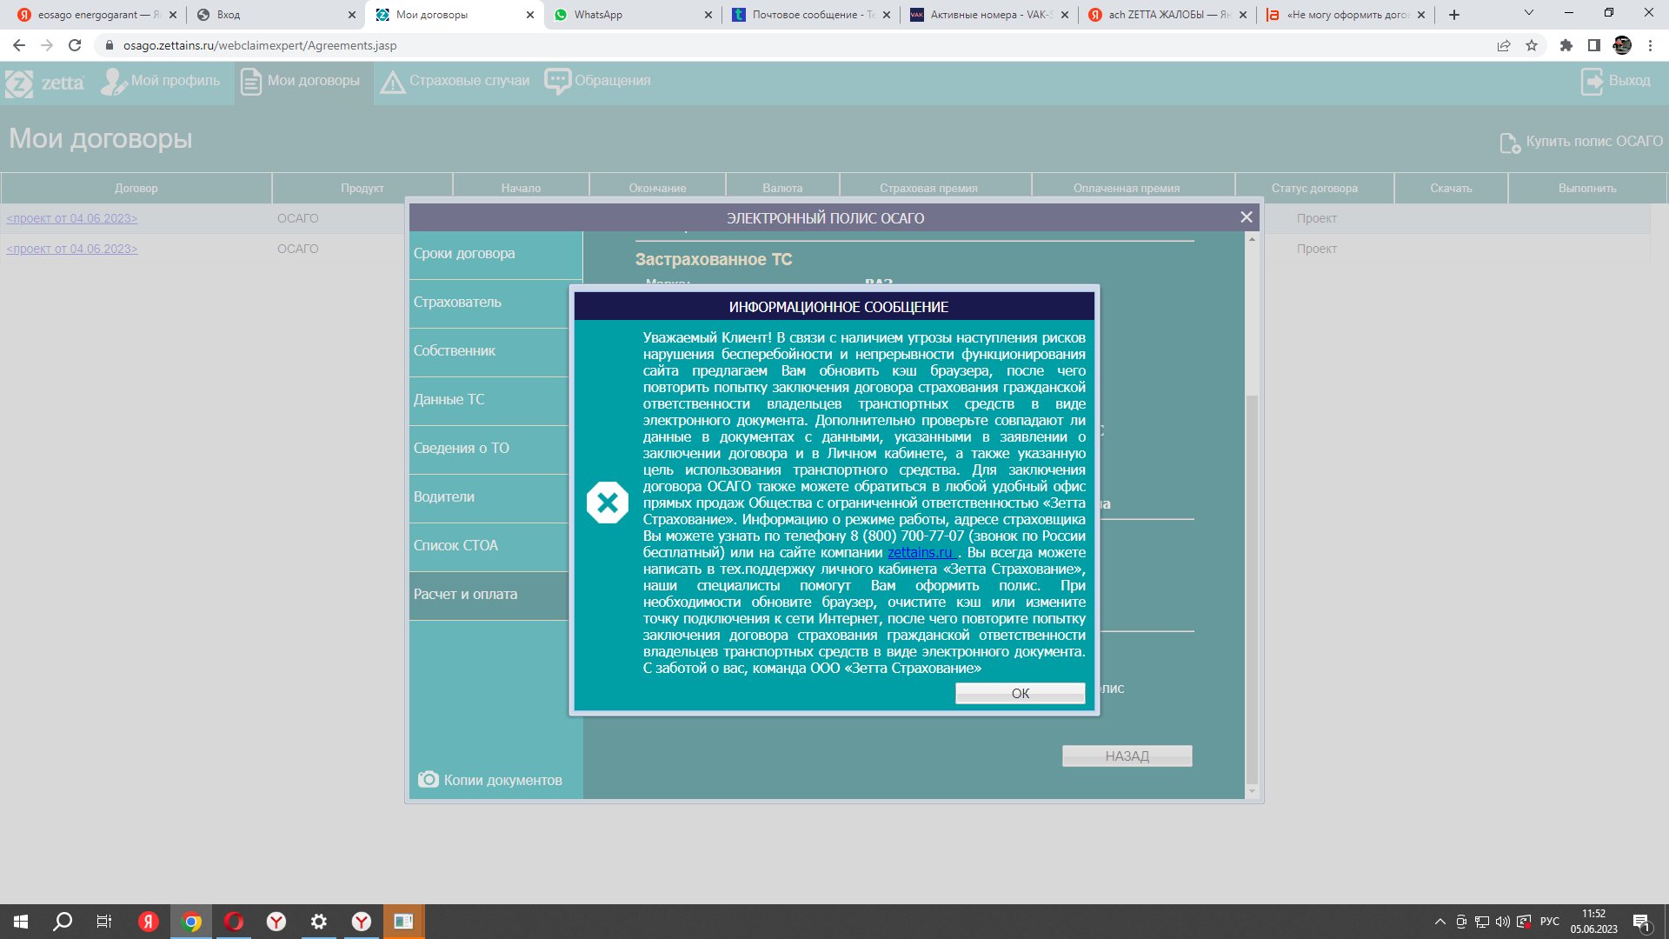Open Chrome three-dot menu
Image resolution: width=1669 pixels, height=939 pixels.
(1650, 45)
